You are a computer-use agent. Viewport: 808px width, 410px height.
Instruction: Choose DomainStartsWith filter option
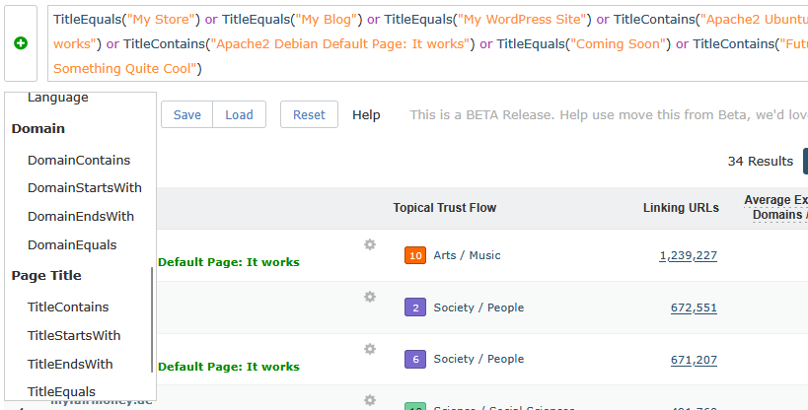pyautogui.click(x=85, y=188)
